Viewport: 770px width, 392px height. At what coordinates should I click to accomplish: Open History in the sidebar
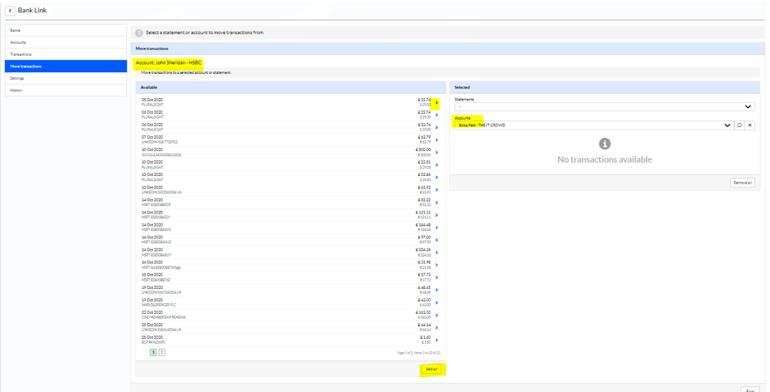[66, 91]
